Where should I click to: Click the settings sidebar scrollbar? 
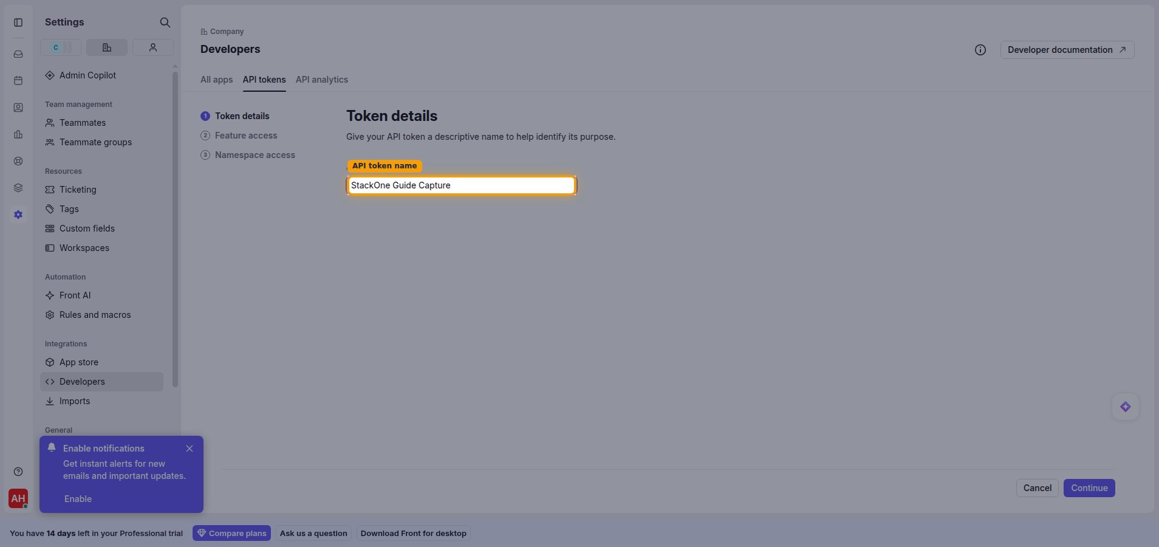(x=175, y=230)
